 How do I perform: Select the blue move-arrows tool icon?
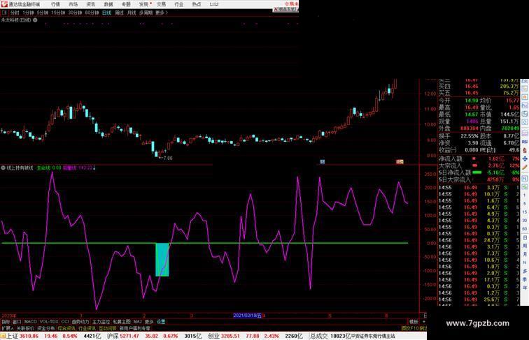tap(525, 159)
